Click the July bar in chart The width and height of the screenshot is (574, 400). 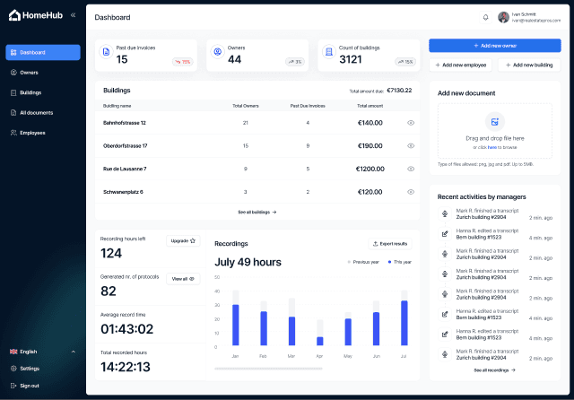(404, 323)
